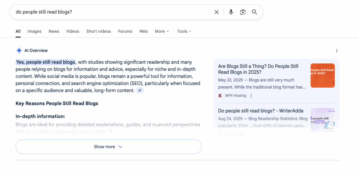
Task: Expand the More search filters dropdown
Action: point(162,31)
